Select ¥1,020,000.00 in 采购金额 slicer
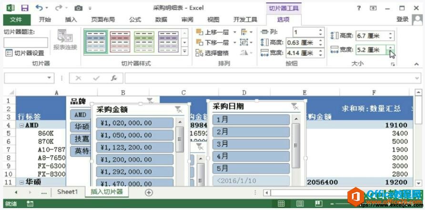 pos(135,123)
